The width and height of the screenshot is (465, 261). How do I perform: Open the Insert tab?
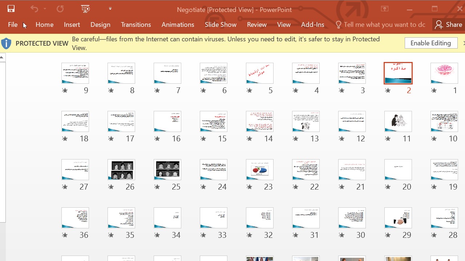pos(72,25)
